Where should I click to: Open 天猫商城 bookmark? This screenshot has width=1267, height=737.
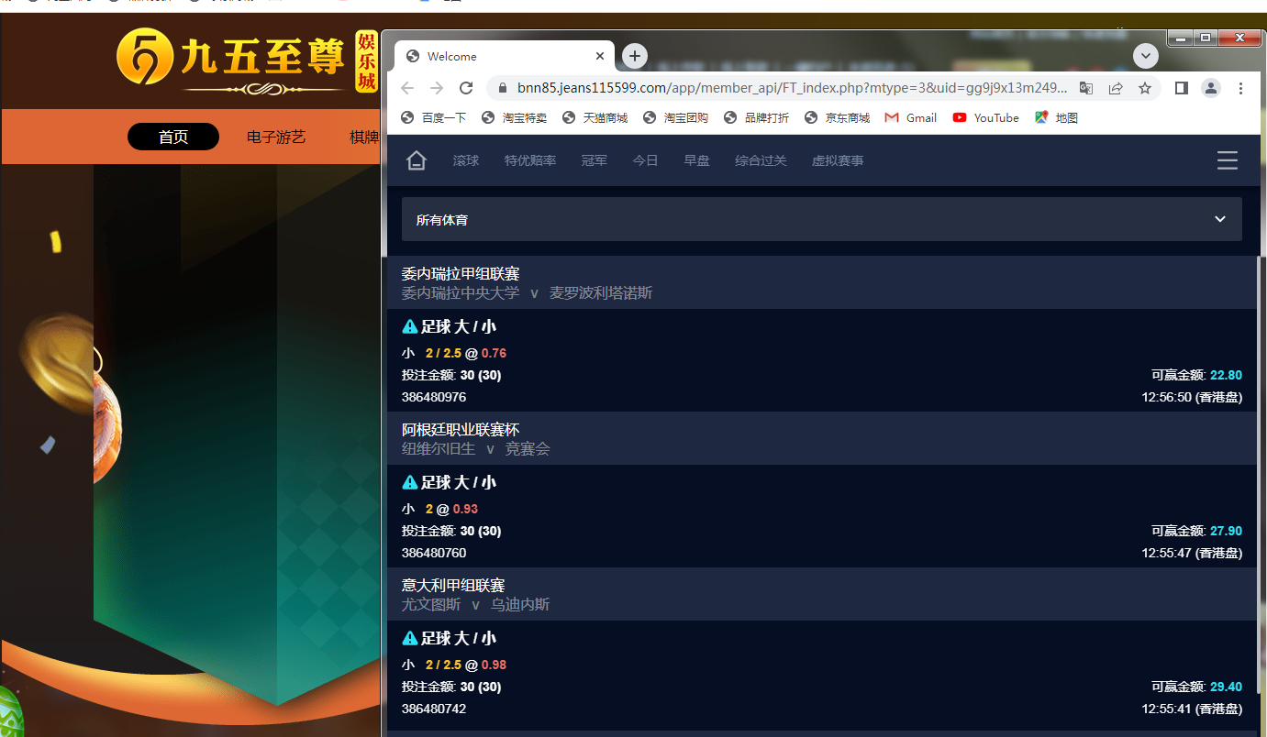(595, 117)
